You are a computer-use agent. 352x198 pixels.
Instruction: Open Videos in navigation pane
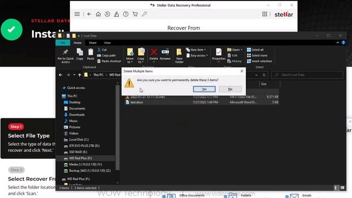(x=74, y=133)
